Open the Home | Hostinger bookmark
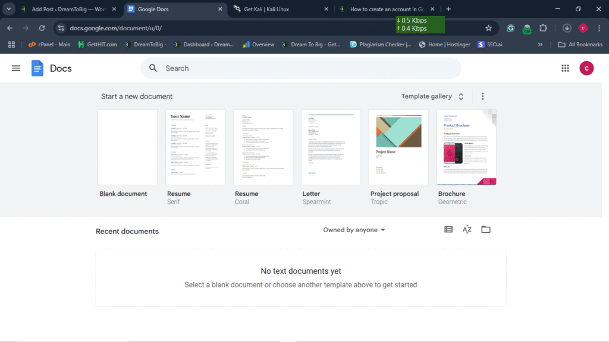The height and width of the screenshot is (342, 609). click(x=445, y=45)
